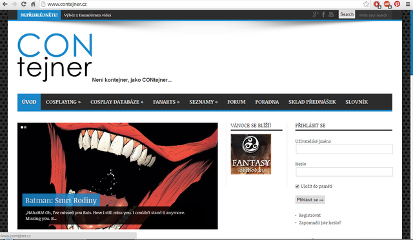Screen dimensions: 413x240
Task: Open the site's YouTube icon link
Action: click(x=331, y=15)
